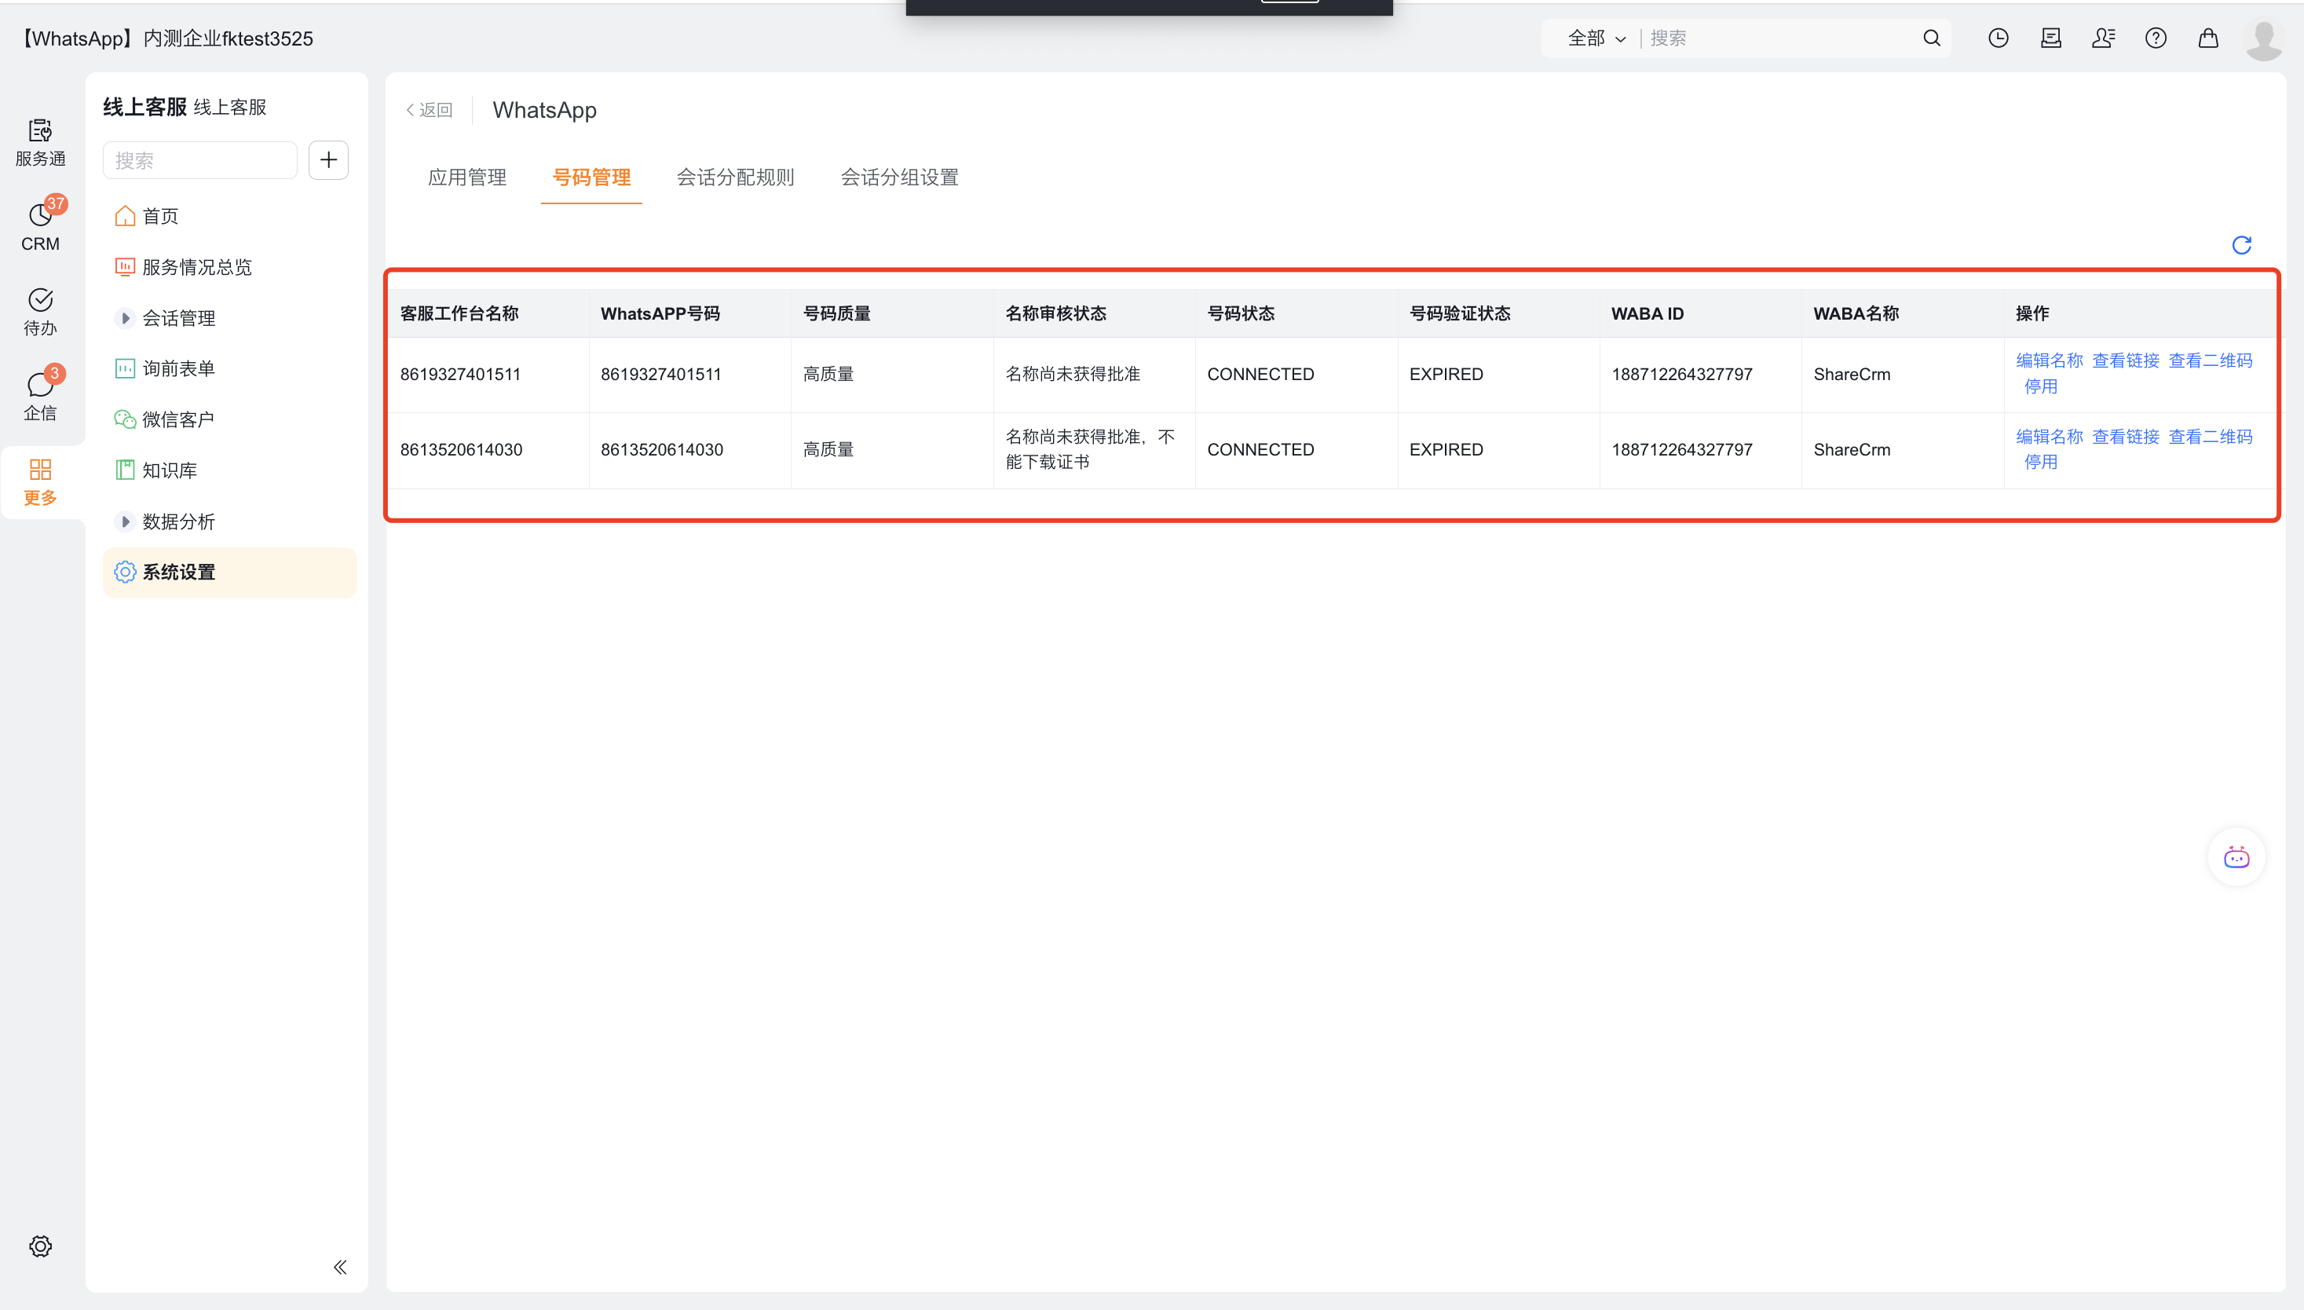Click 停用 for number 8613520614030
This screenshot has width=2304, height=1310.
tap(2039, 463)
